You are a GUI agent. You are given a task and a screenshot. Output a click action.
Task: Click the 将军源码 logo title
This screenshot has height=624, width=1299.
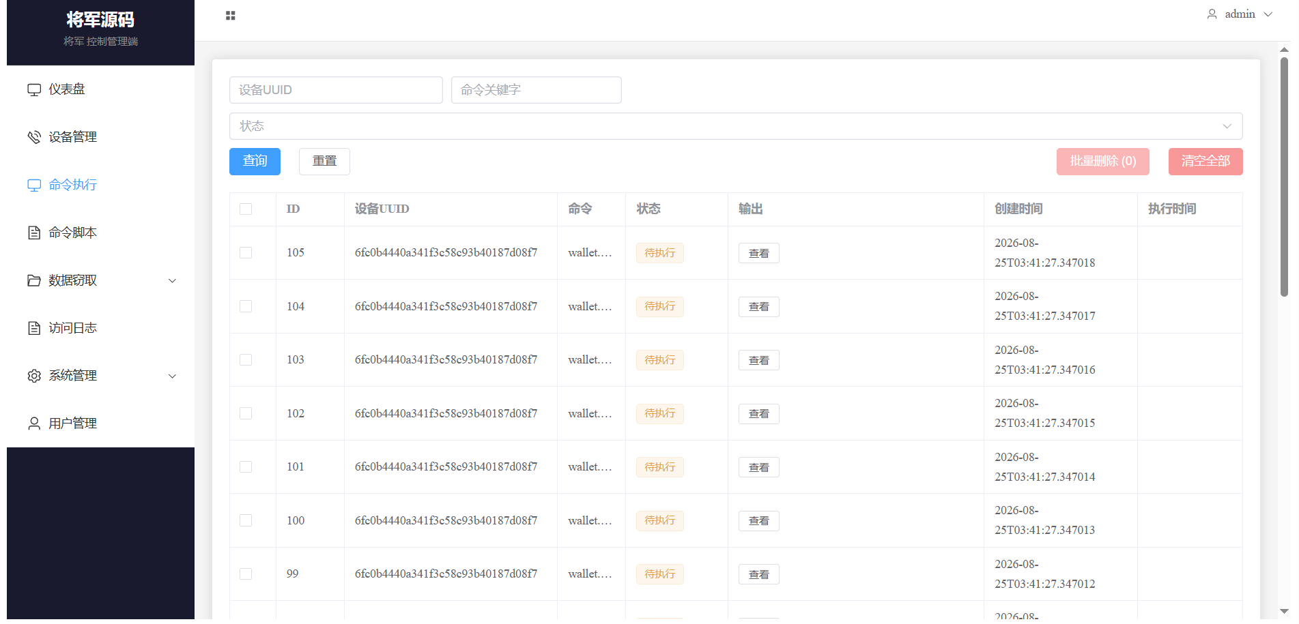point(100,20)
